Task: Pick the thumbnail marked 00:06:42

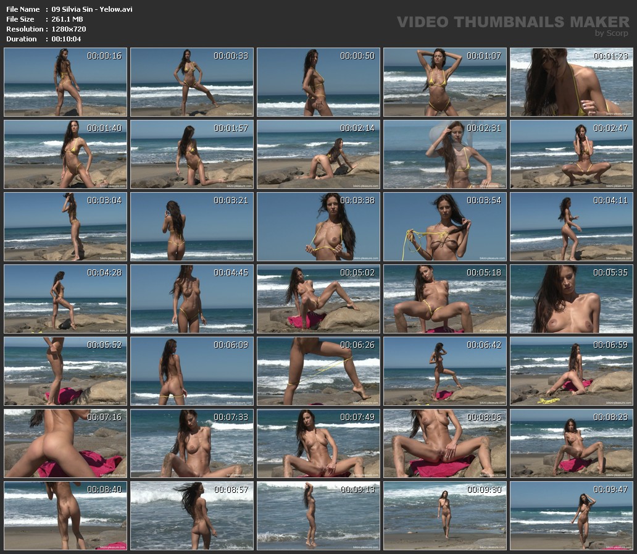Action: pyautogui.click(x=445, y=371)
